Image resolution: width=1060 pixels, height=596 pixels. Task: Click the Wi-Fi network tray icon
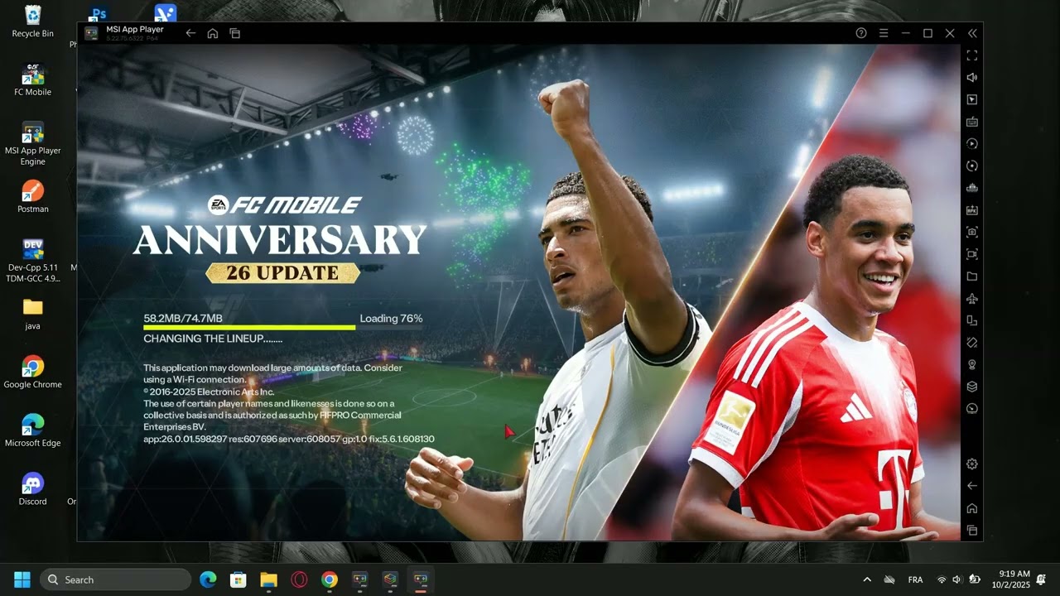(x=941, y=579)
